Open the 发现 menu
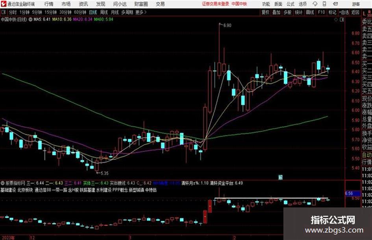 [101, 4]
